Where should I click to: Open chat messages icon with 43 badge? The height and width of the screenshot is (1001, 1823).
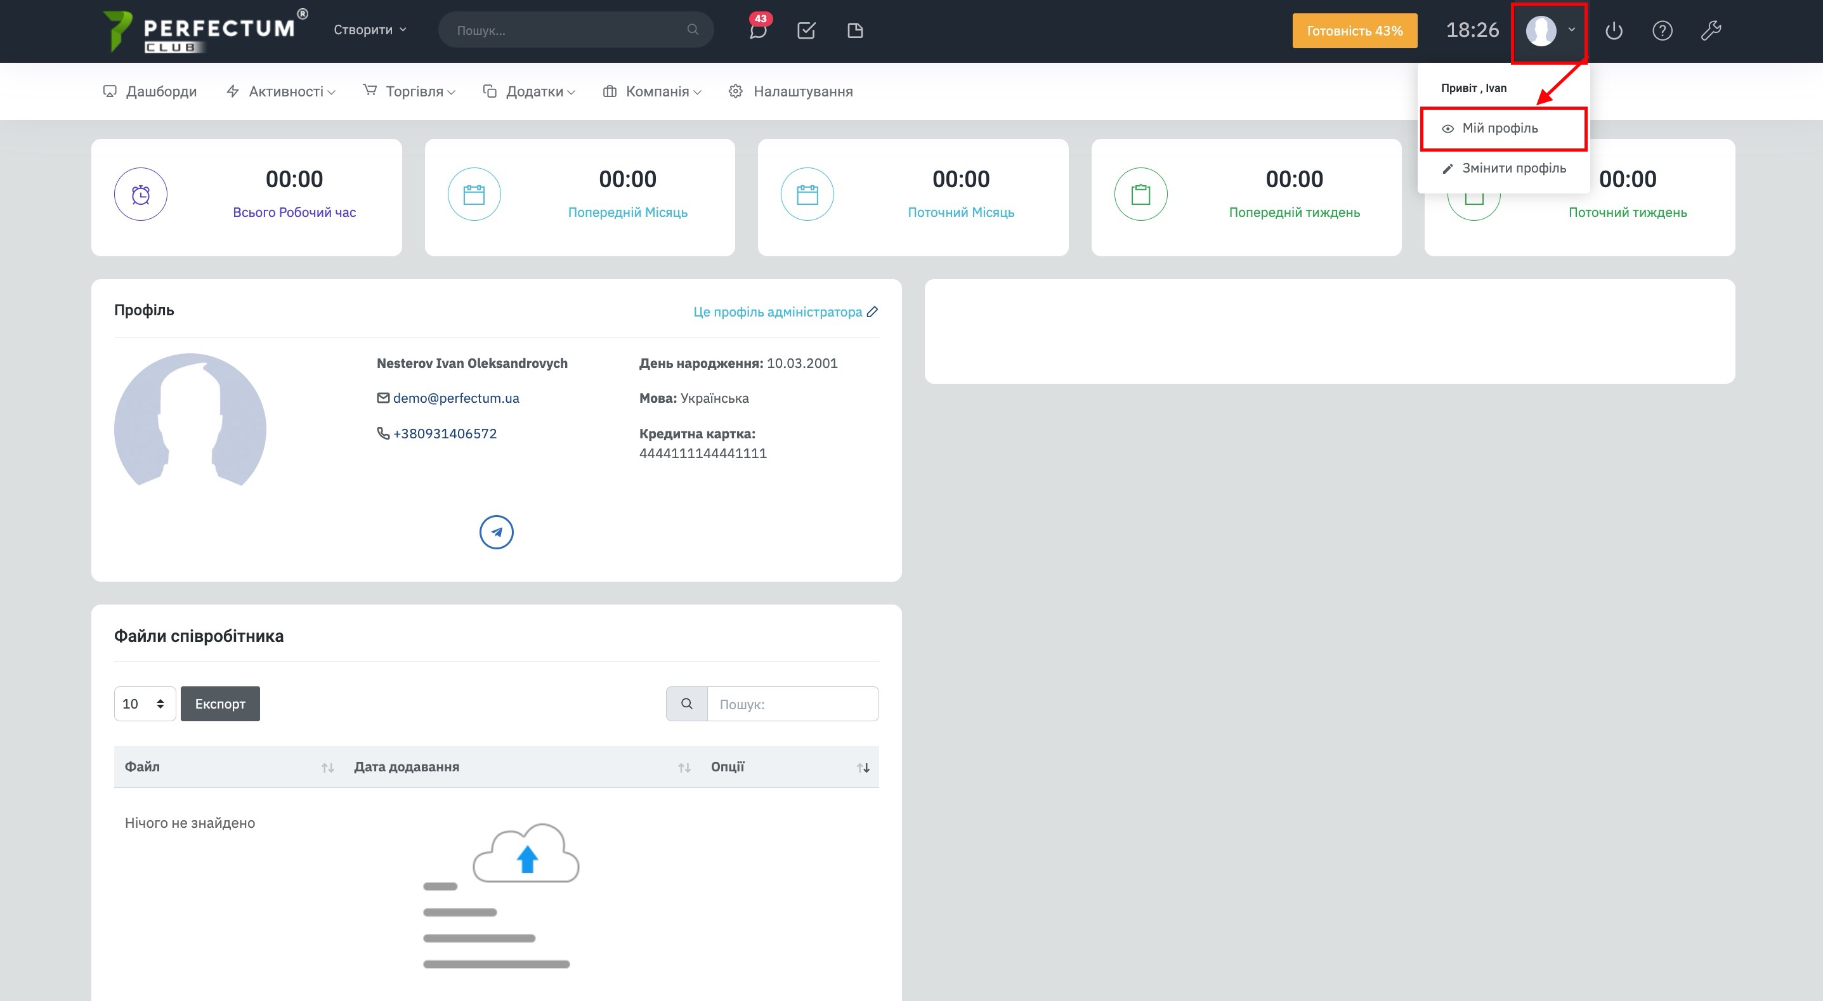[x=757, y=30]
